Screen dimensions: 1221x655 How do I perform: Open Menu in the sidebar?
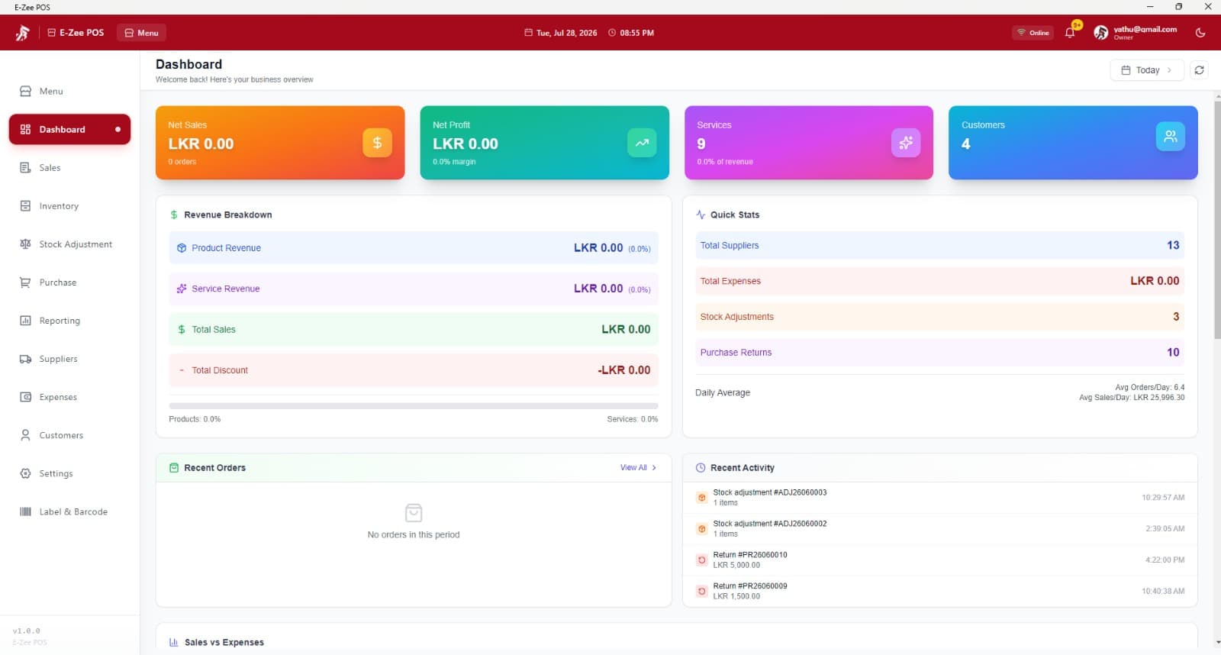(69, 92)
